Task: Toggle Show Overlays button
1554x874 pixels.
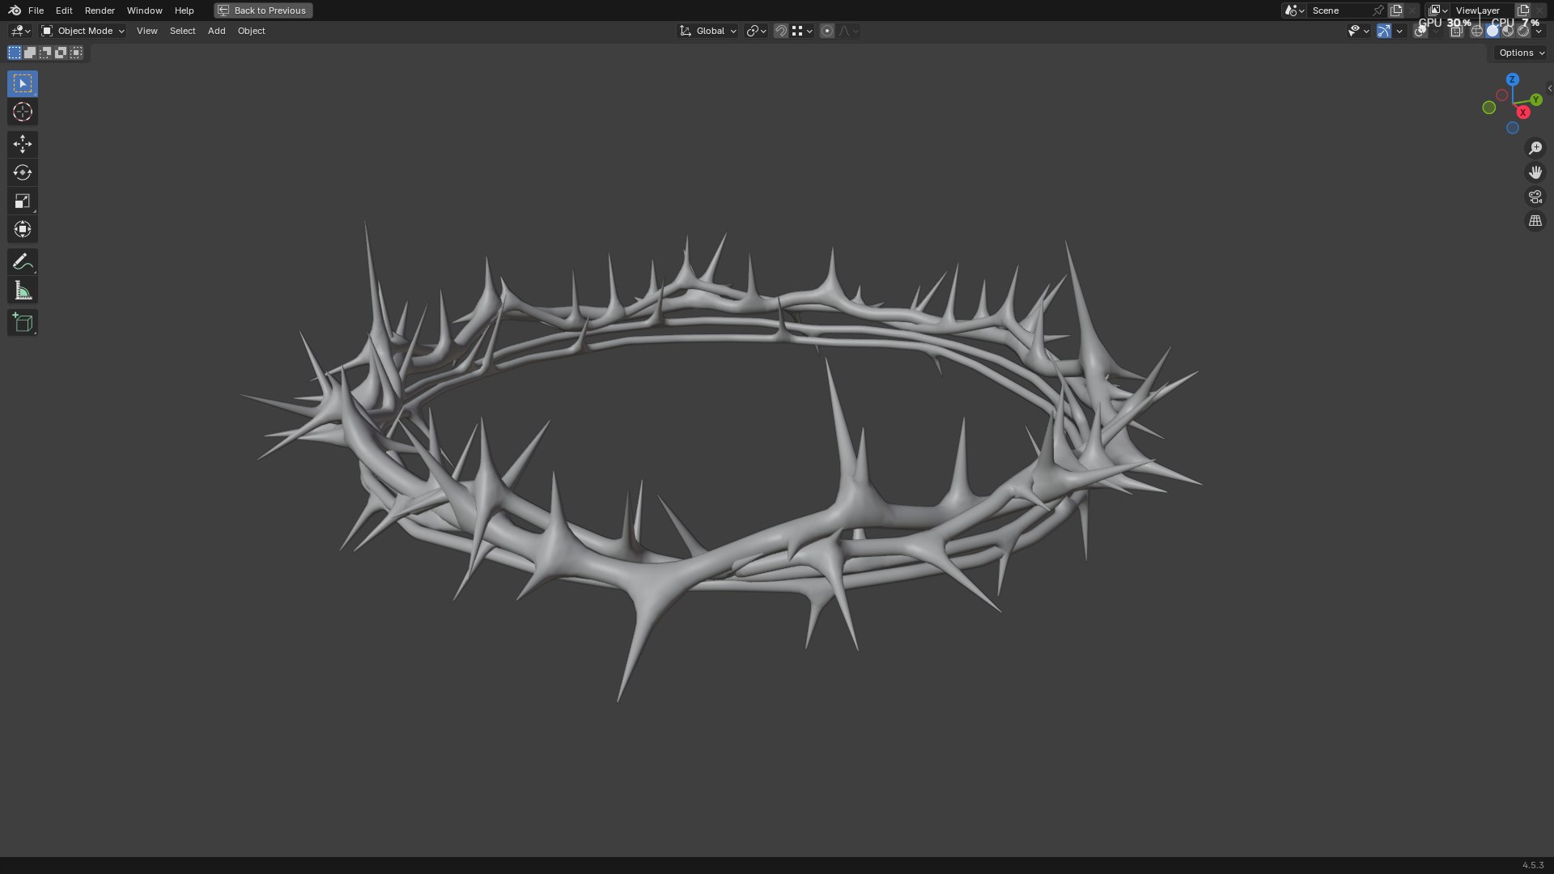Action: [1421, 31]
